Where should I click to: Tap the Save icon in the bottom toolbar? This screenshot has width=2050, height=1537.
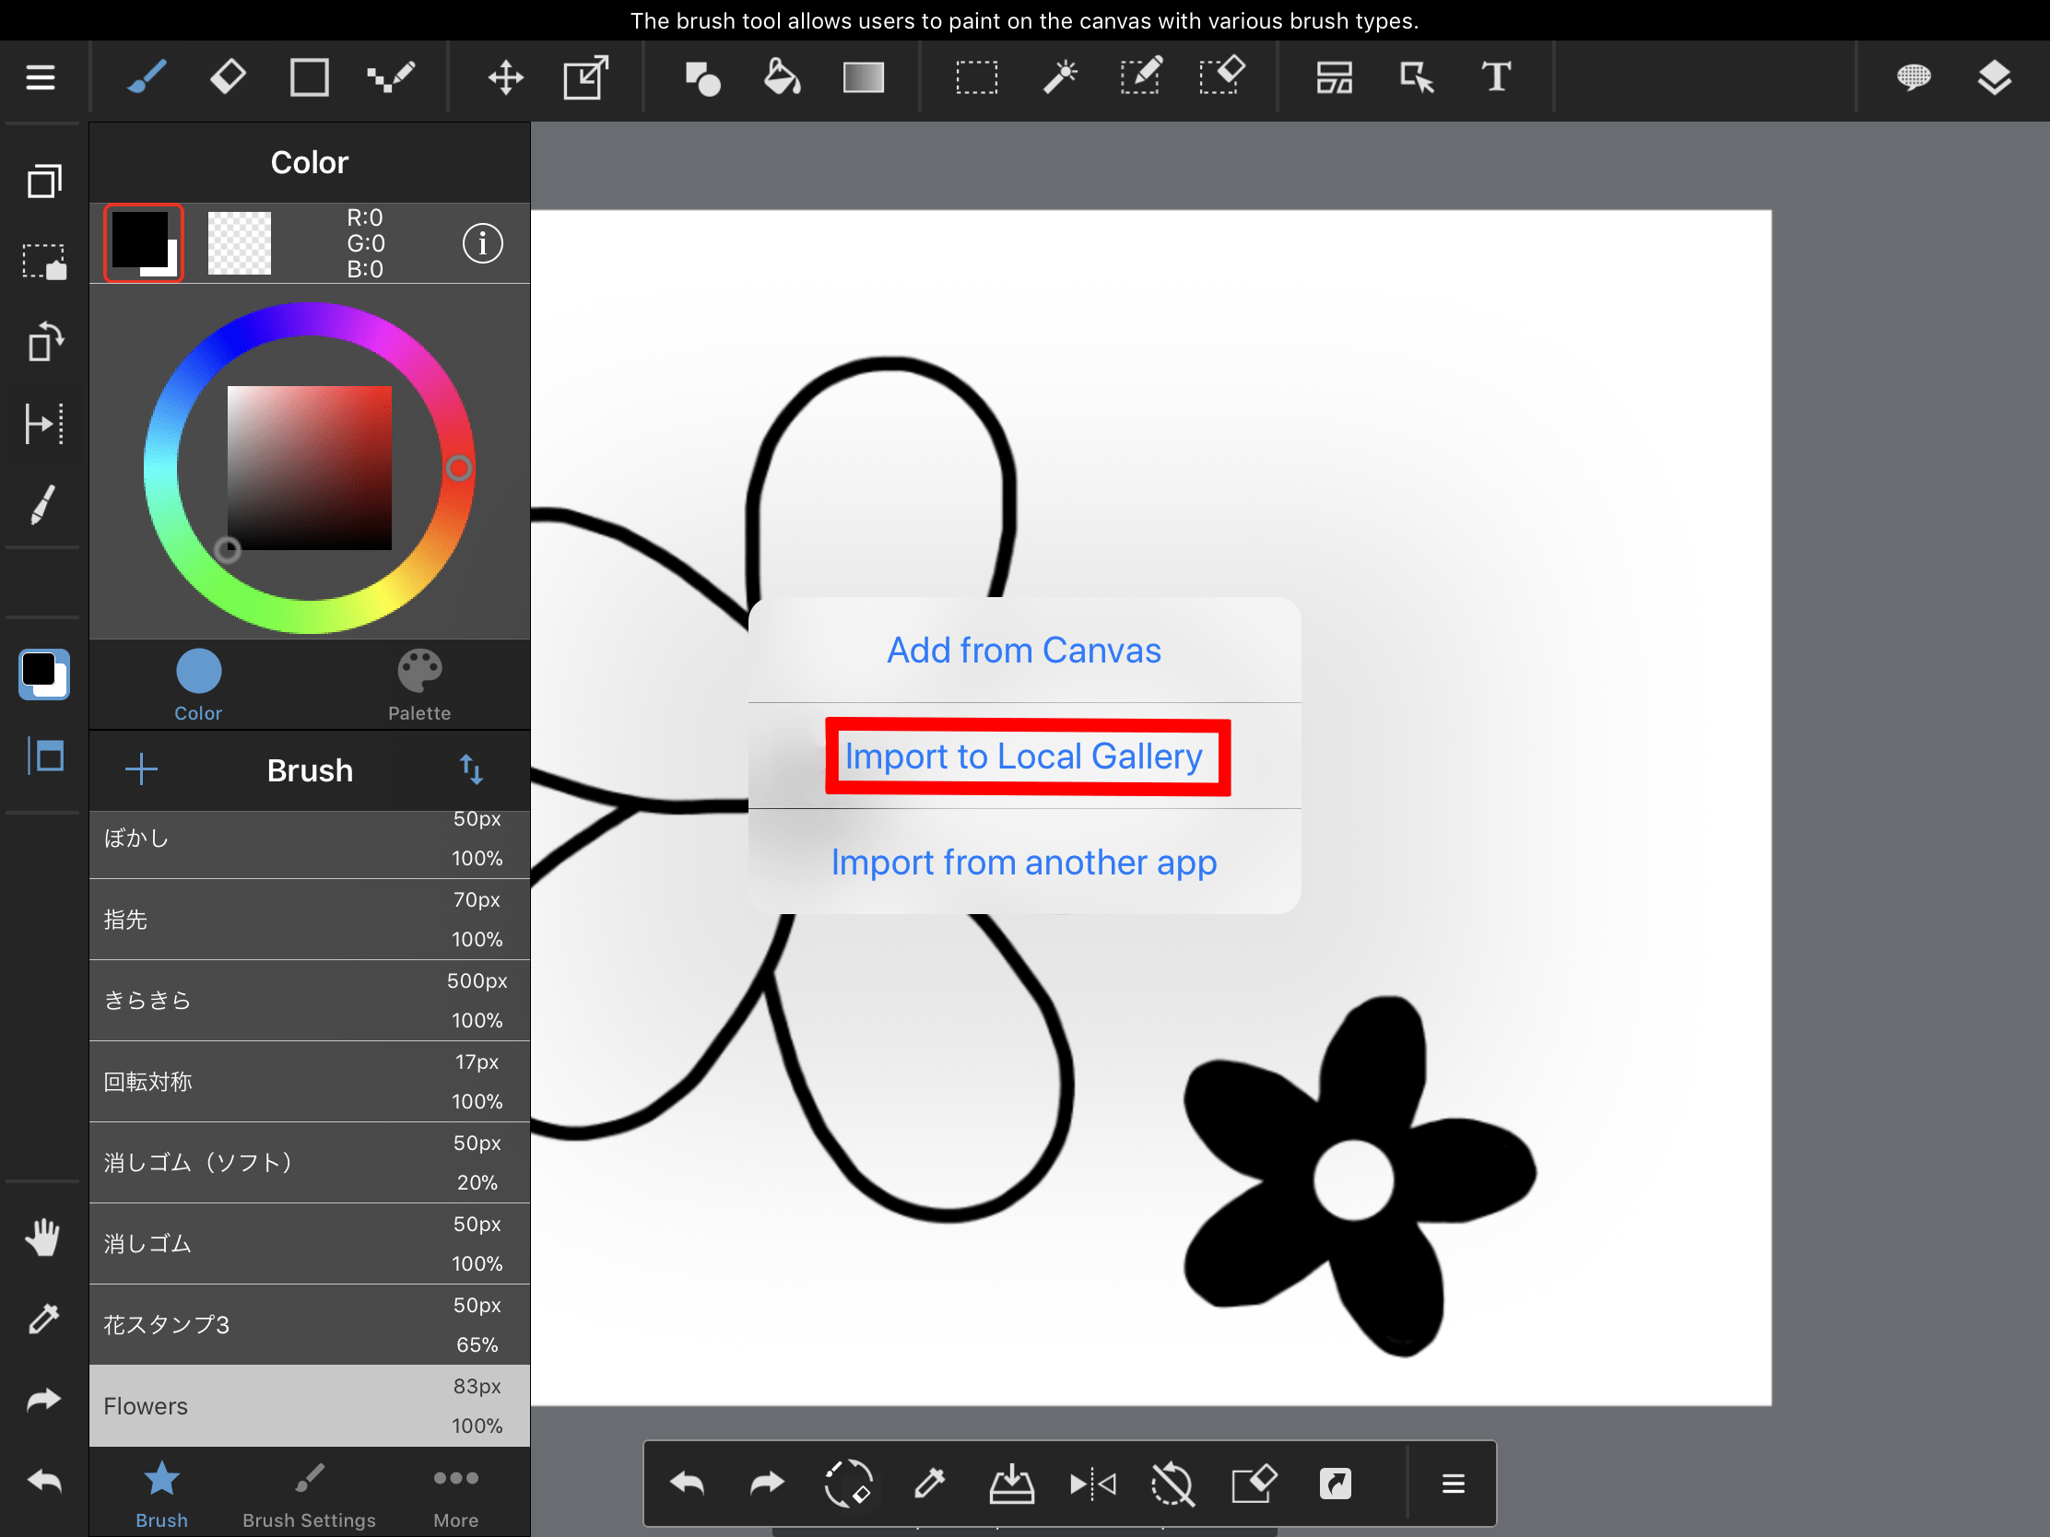1011,1484
